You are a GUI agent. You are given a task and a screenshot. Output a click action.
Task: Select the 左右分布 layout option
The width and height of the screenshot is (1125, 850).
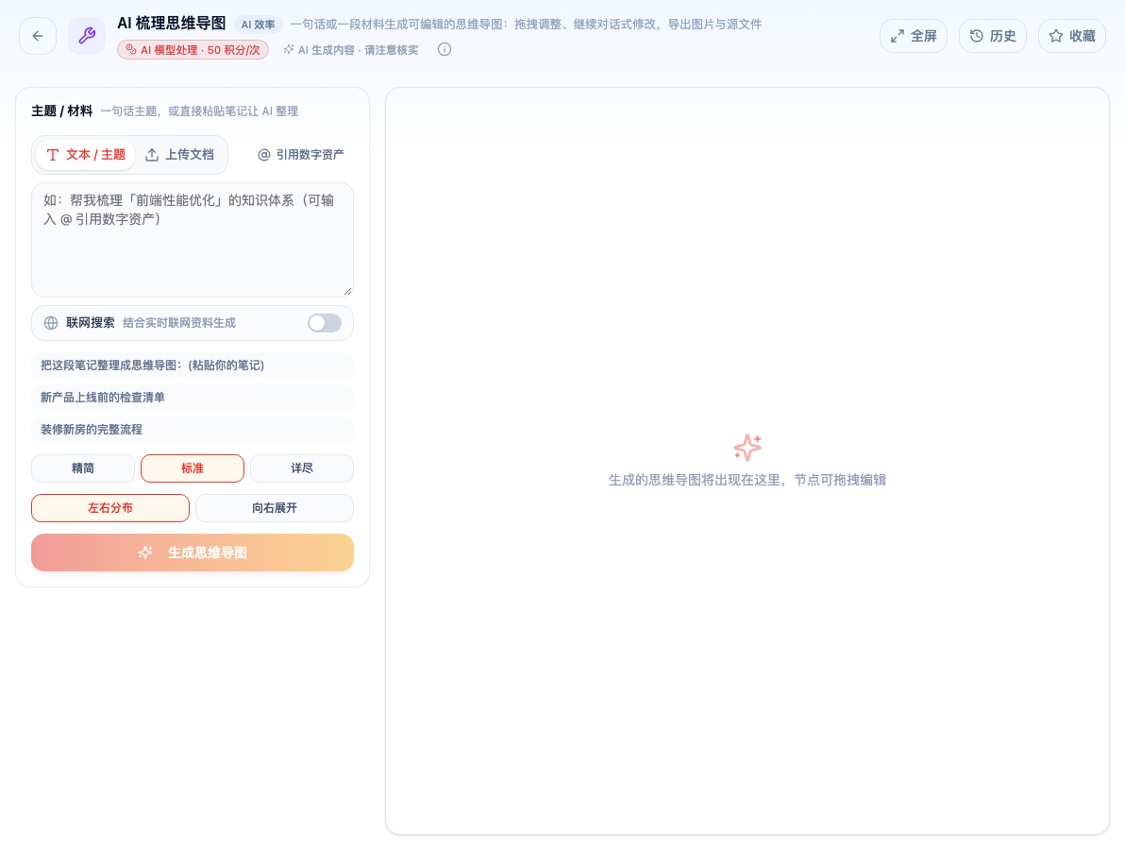[110, 508]
